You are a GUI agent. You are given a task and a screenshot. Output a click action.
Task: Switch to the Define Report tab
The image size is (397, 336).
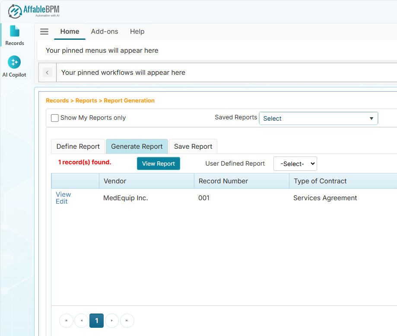[78, 147]
